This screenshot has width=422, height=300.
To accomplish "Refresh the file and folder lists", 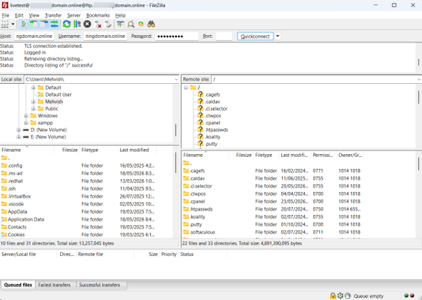I will coord(66,24).
